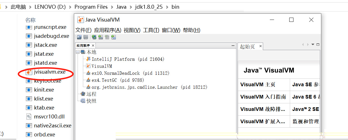348x140 pixels.
Task: Select ex4.TestGC (pid 9788)
Action: click(x=118, y=80)
